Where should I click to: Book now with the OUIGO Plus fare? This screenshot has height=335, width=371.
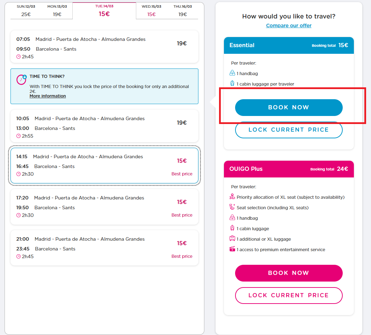point(289,273)
